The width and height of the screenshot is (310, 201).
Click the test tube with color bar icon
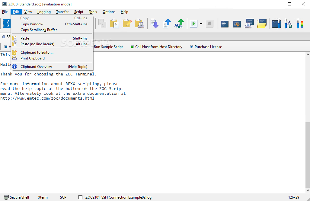point(300,24)
